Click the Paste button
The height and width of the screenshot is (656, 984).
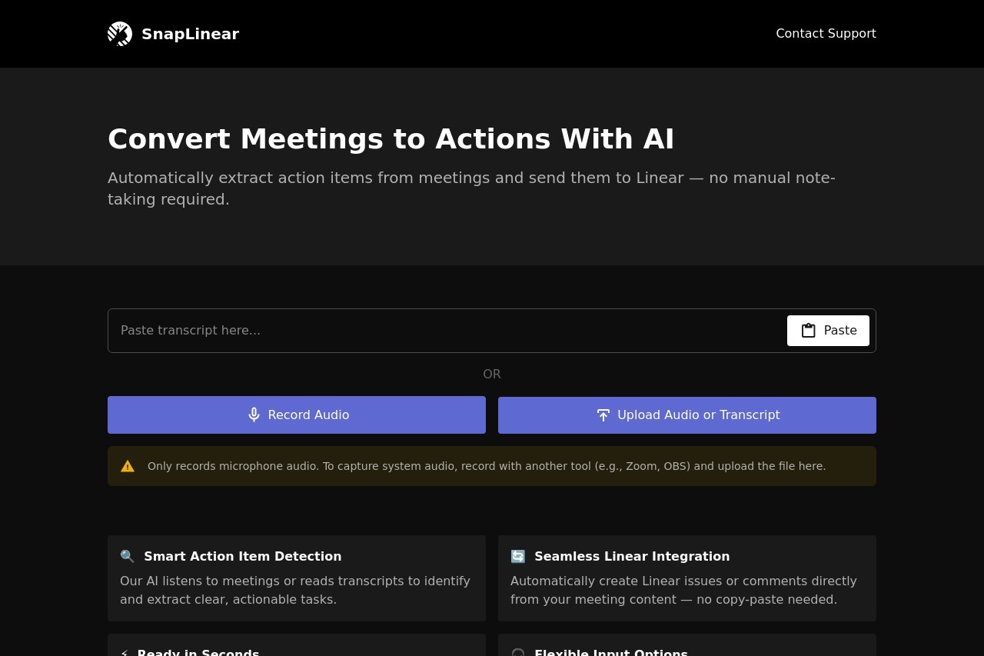click(828, 331)
